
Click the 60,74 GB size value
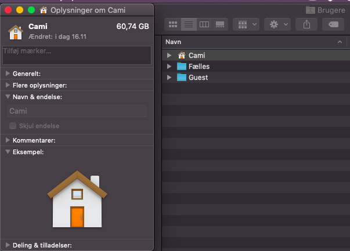pos(132,26)
